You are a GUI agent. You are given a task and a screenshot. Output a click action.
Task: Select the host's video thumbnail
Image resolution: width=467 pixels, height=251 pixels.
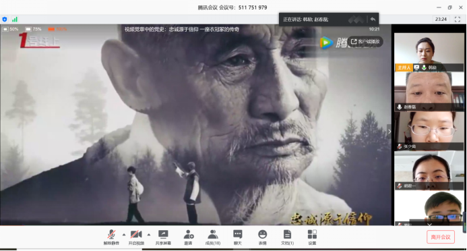(429, 52)
